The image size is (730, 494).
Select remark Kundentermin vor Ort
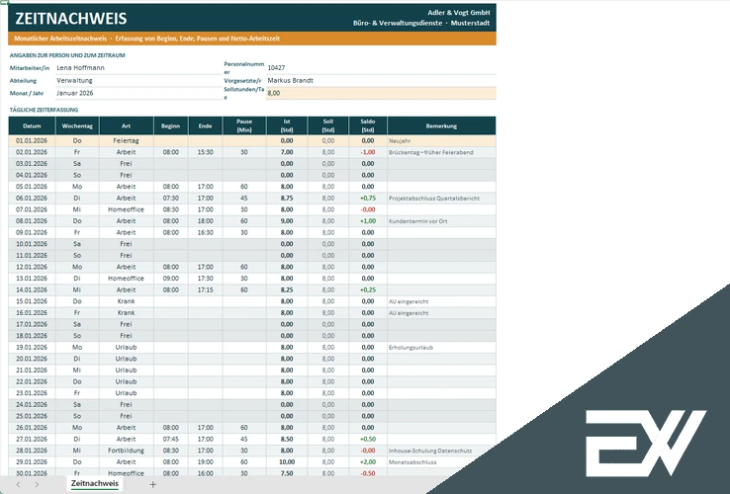(x=441, y=221)
